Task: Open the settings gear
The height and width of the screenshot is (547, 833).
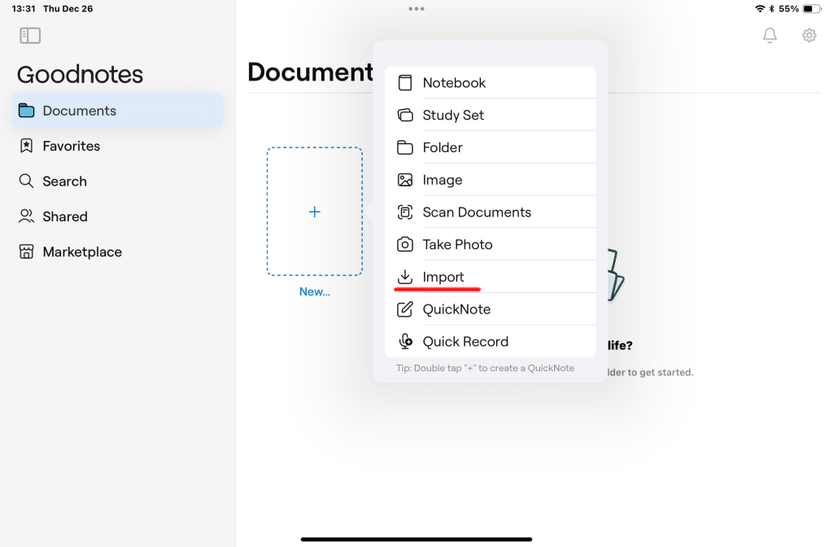Action: [x=809, y=35]
